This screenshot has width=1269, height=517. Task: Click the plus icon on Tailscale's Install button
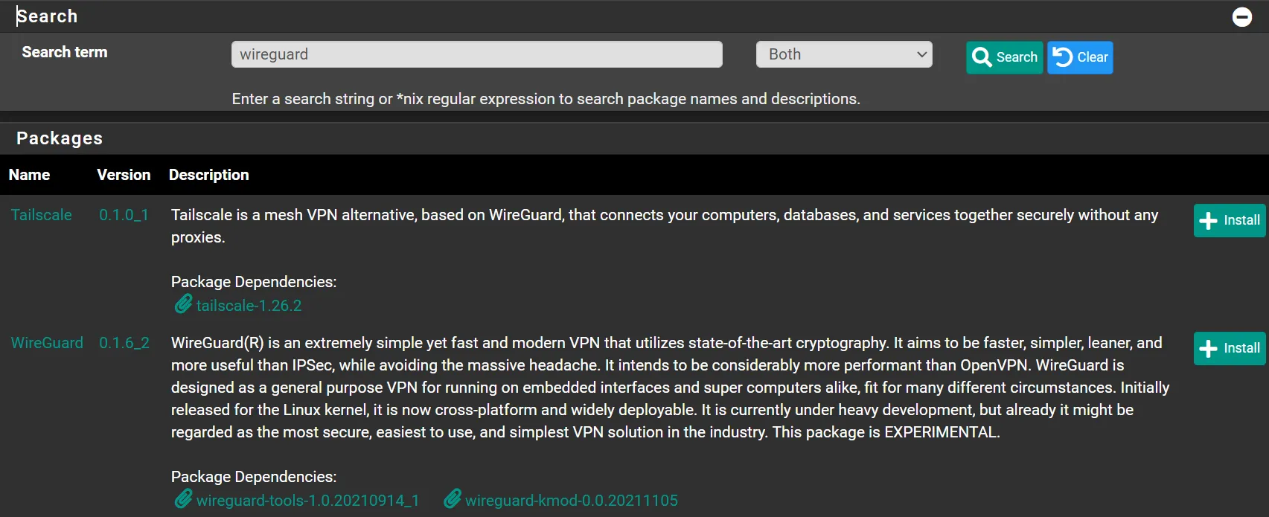tap(1209, 220)
